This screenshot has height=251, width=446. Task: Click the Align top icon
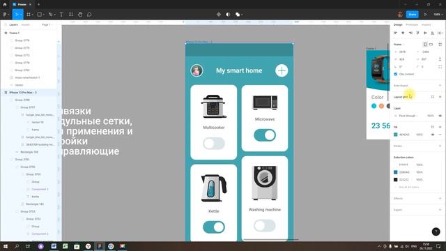(417, 33)
